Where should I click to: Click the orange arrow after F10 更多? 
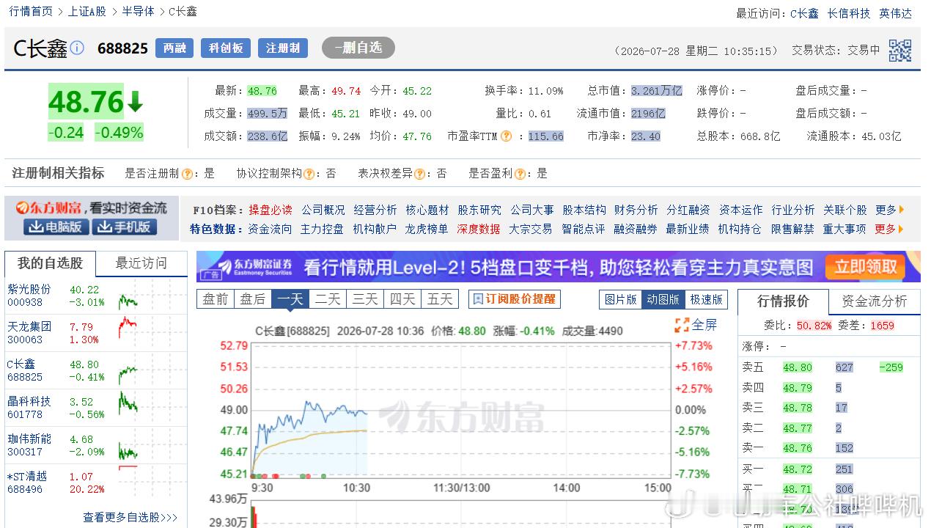pos(902,210)
